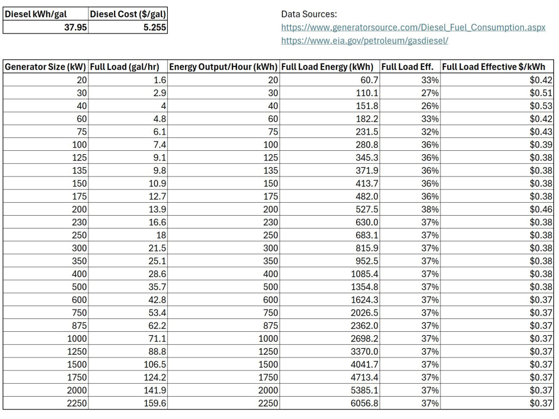The width and height of the screenshot is (559, 419).
Task: Click the $0.39 effective cost cell
Action: point(497,144)
